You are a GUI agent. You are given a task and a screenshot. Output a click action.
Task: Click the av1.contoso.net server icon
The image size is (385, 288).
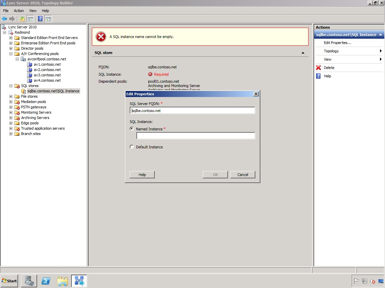(29, 64)
